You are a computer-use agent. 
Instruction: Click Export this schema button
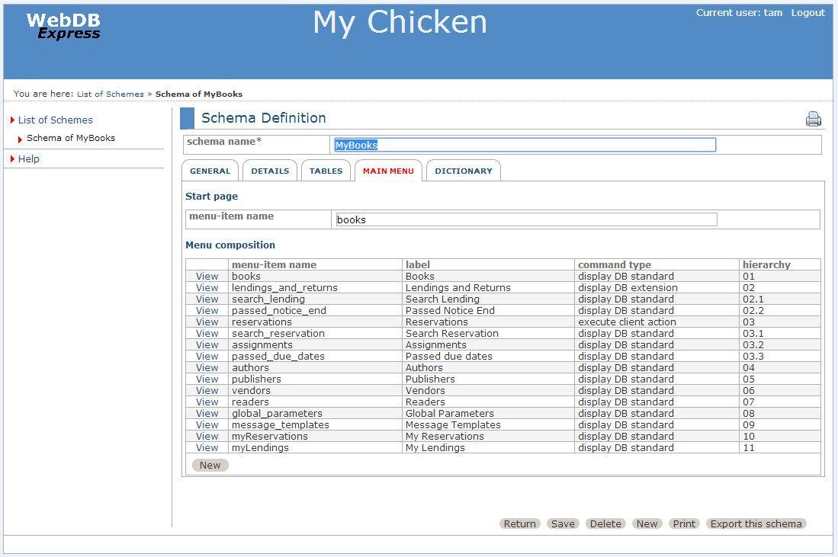[x=756, y=524]
